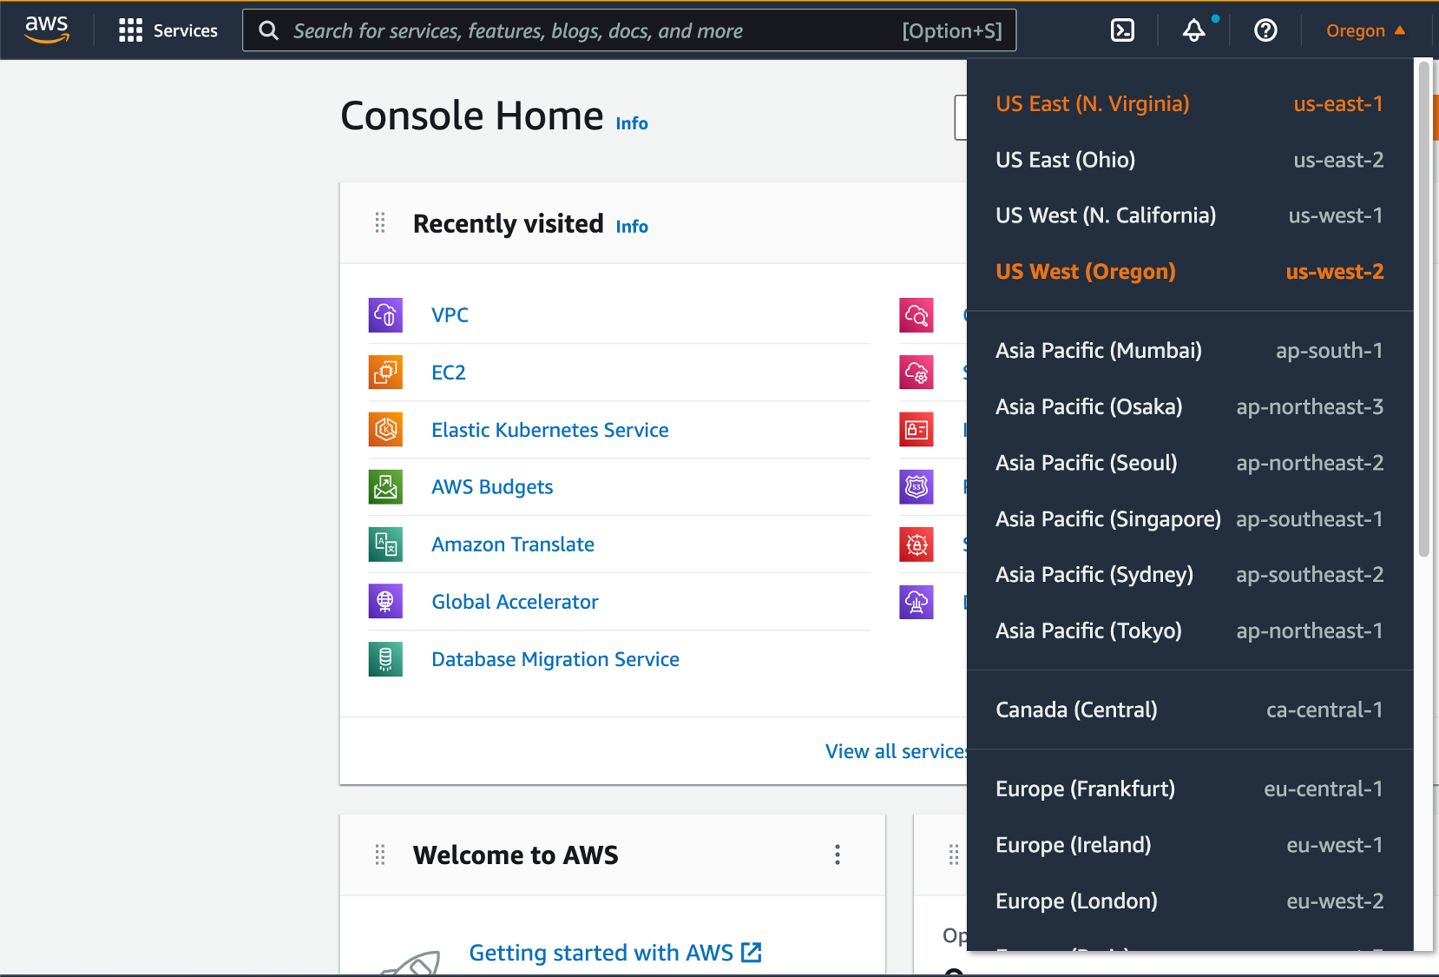
Task: Open the notifications bell icon
Action: tap(1194, 30)
